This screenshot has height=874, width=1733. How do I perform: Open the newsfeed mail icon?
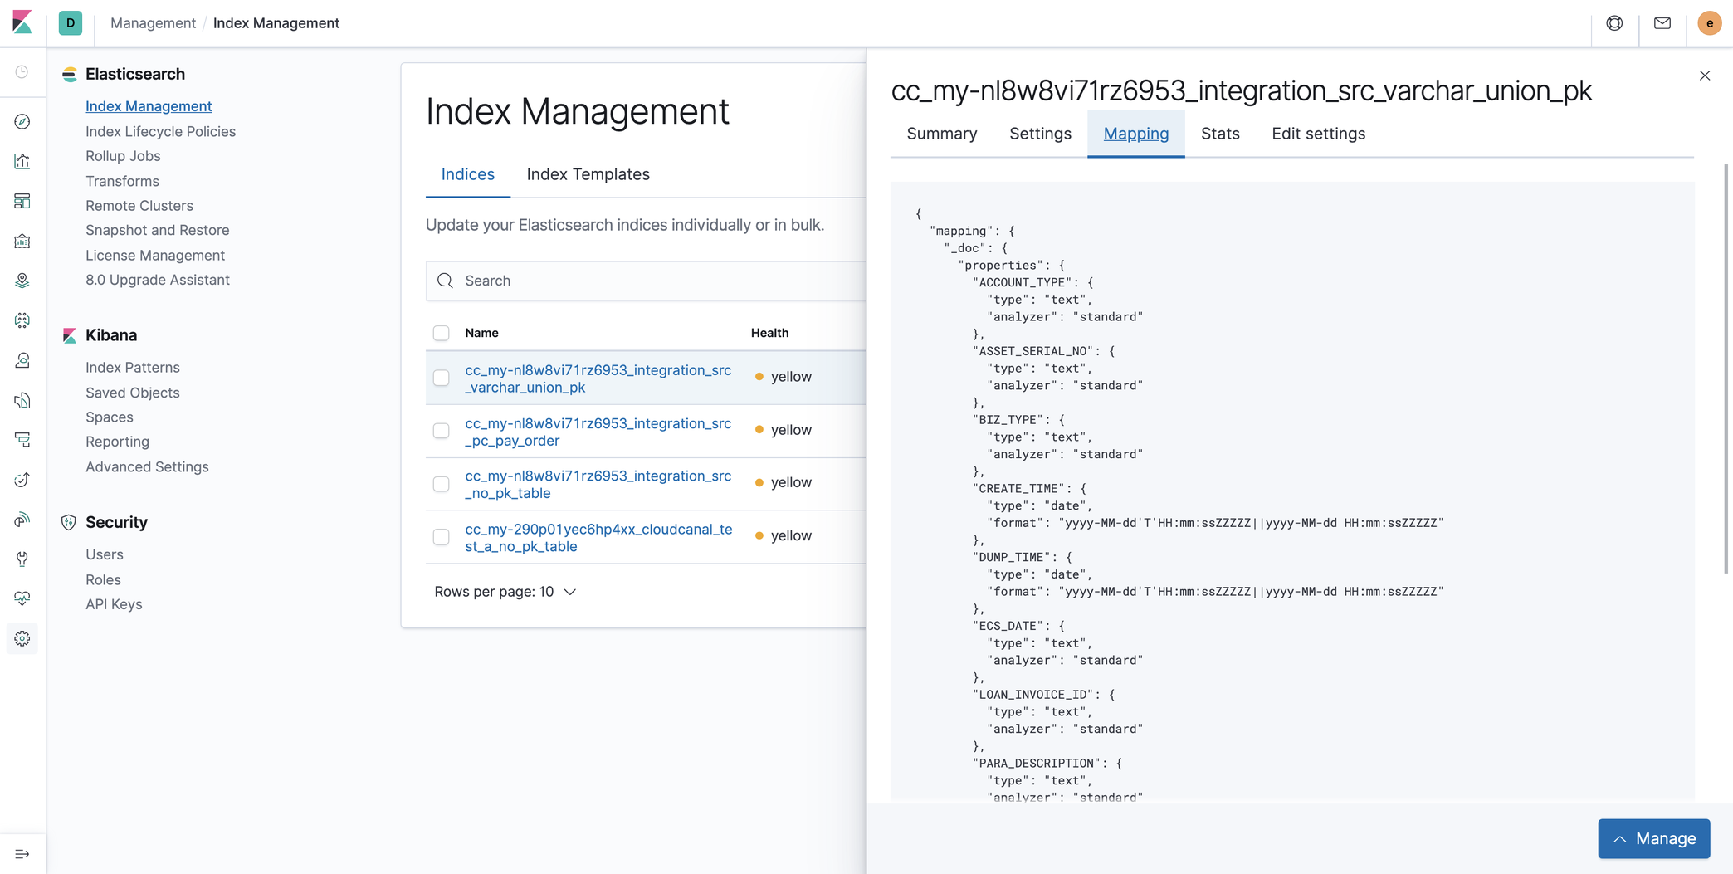point(1662,23)
